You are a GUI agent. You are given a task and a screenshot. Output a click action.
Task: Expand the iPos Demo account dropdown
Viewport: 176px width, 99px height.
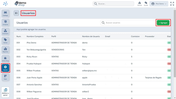tap(159, 4)
